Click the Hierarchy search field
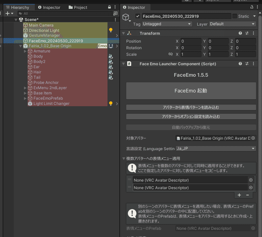 (x=65, y=13)
